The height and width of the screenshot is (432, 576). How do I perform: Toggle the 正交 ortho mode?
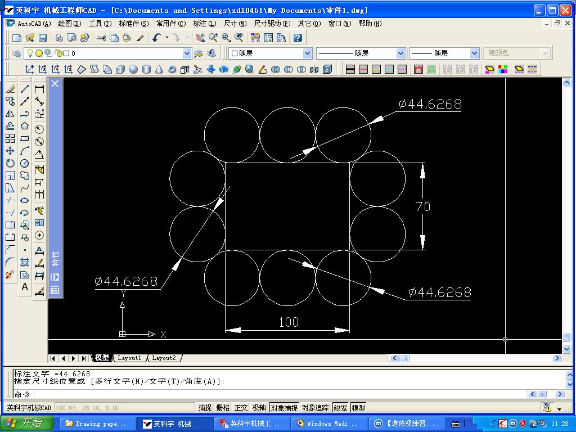pos(241,408)
